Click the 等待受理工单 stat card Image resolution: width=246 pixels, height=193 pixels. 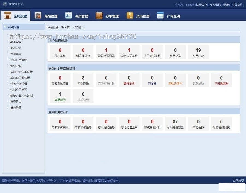tap(129, 124)
